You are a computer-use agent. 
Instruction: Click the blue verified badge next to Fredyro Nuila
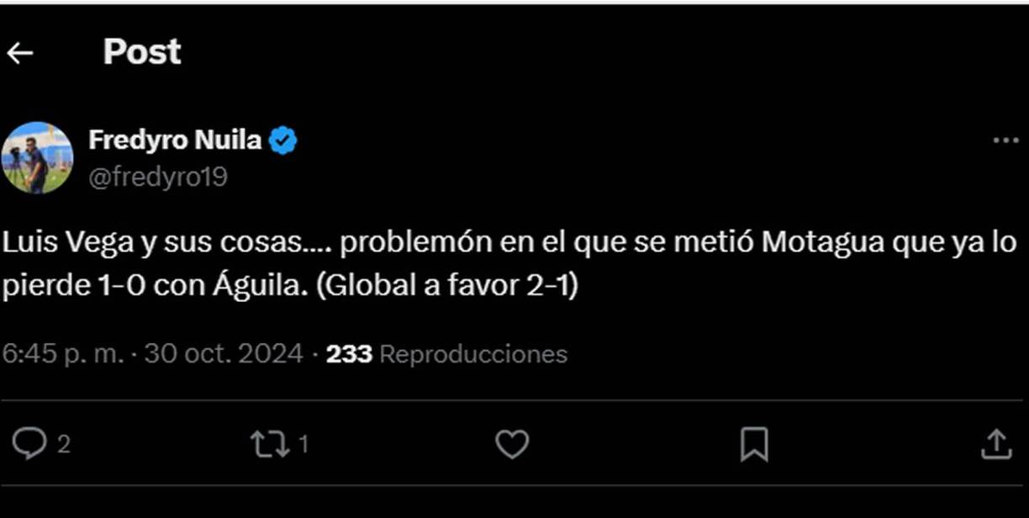(x=282, y=140)
